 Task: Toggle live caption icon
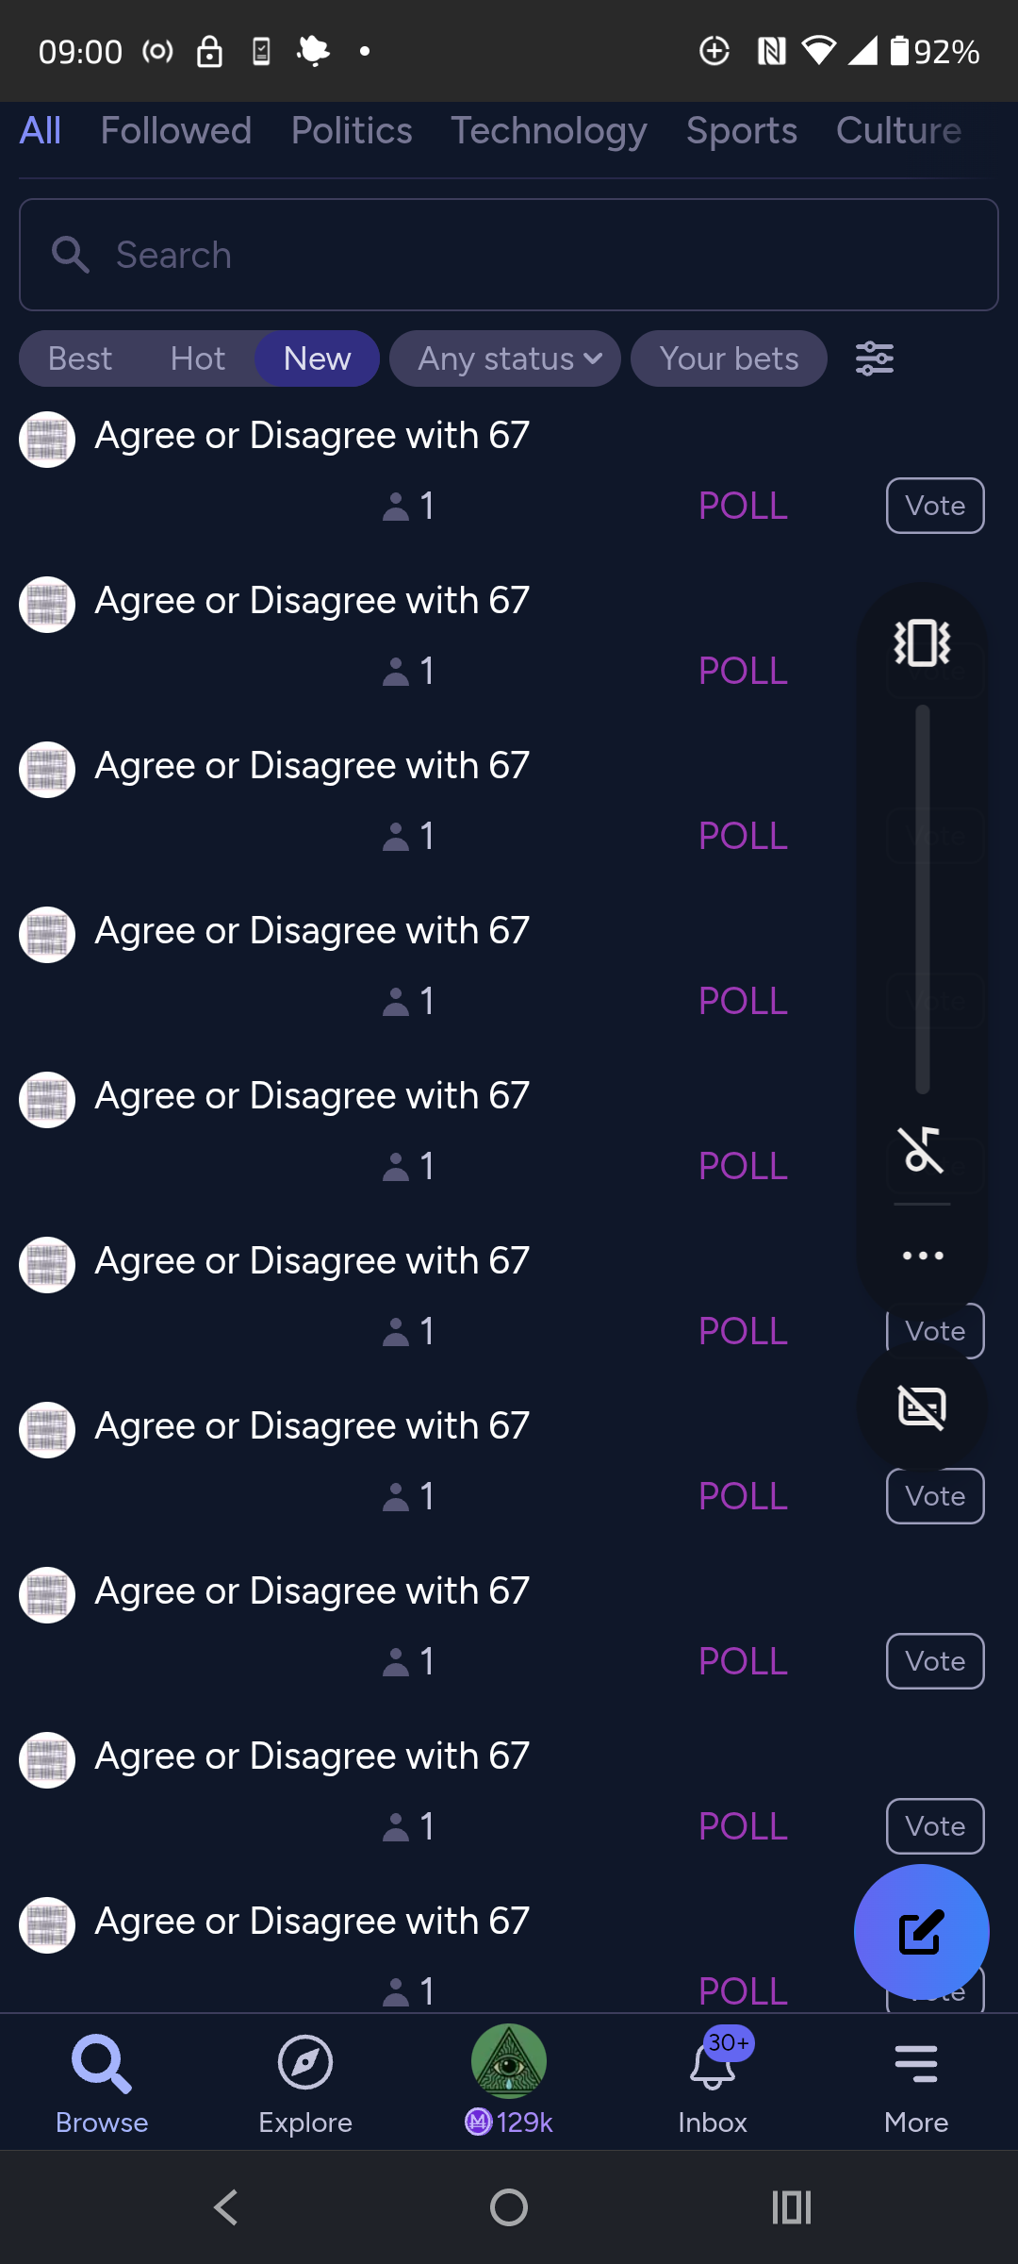pyautogui.click(x=922, y=1408)
